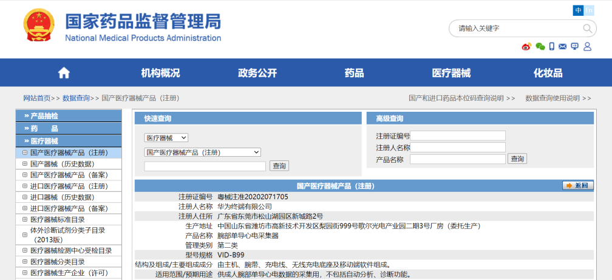Click product name 腕部单导心电采集器
Viewport: 612px width, 280px height.
click(x=248, y=236)
